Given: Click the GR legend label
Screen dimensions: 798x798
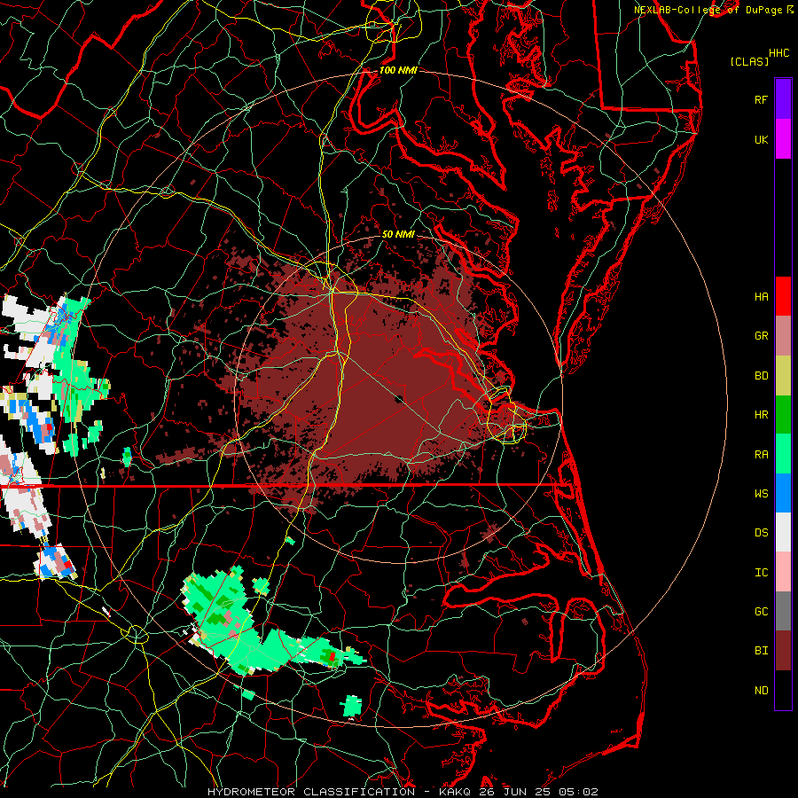Looking at the screenshot, I should tap(761, 336).
